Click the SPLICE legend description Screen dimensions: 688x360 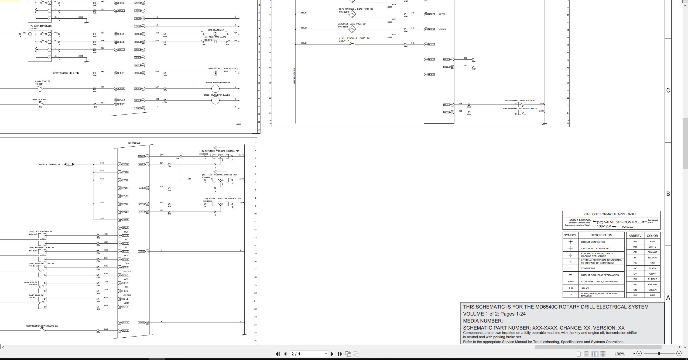[585, 288]
